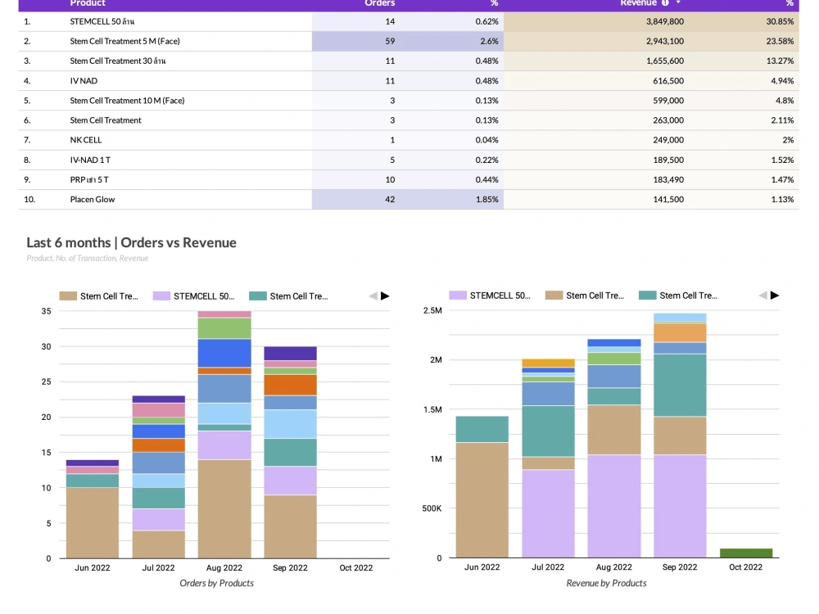Click the Aug 2022 label under Revenue chart
The width and height of the screenshot is (819, 614).
pos(613,567)
